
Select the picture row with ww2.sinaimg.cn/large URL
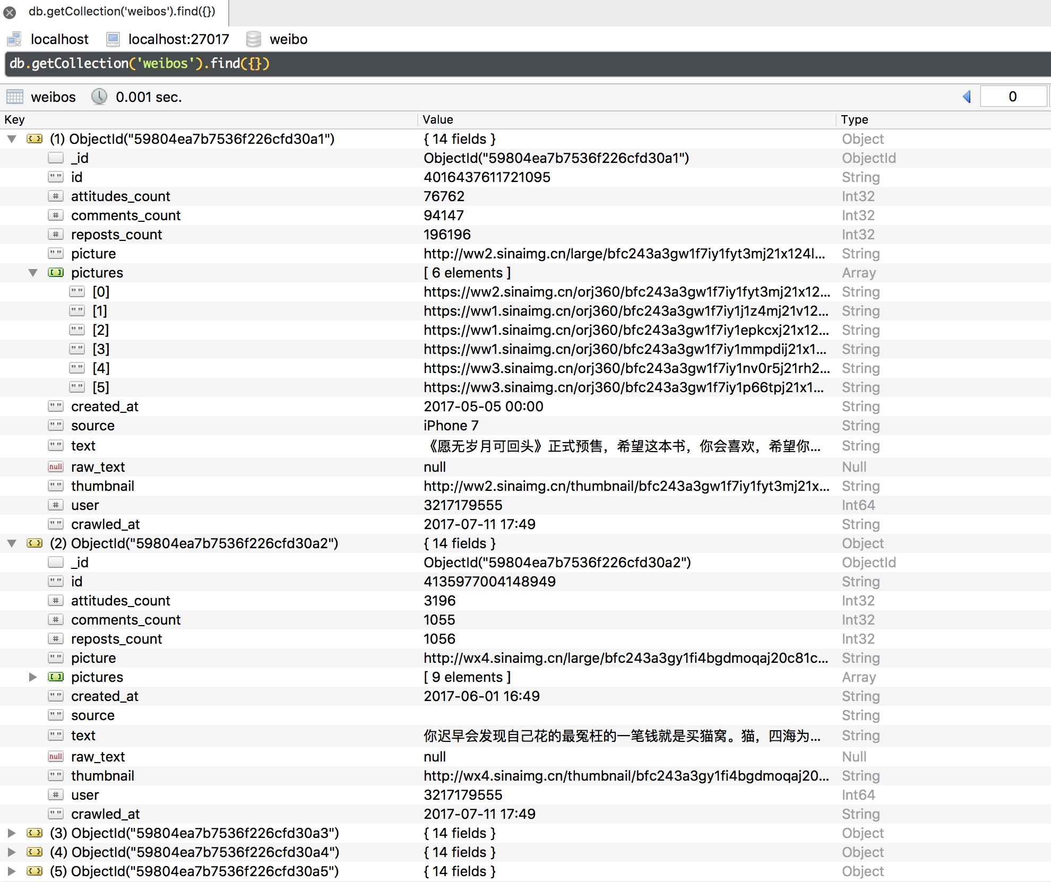point(525,254)
